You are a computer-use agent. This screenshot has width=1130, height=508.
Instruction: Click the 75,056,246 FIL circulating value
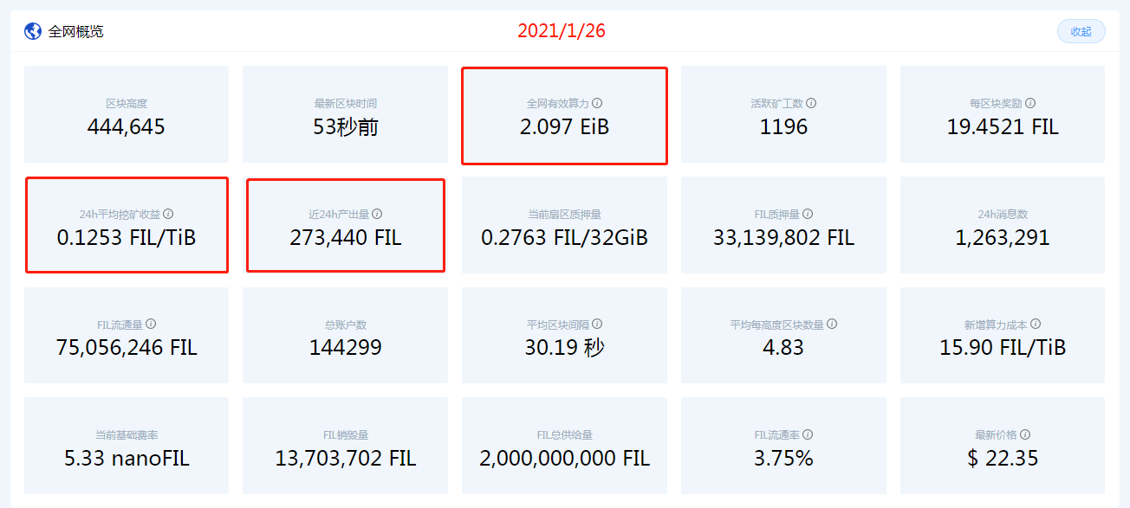[x=127, y=348]
